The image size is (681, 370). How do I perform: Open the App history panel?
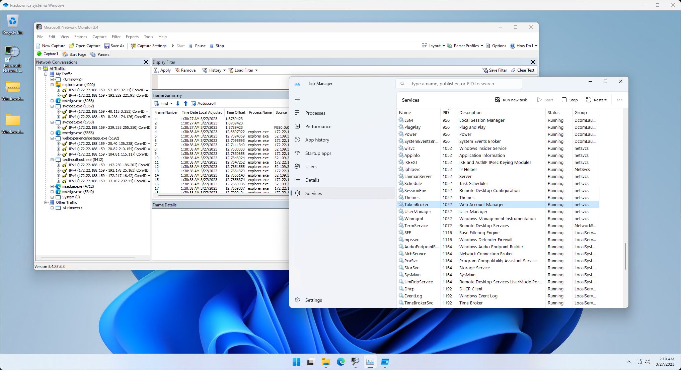click(316, 140)
